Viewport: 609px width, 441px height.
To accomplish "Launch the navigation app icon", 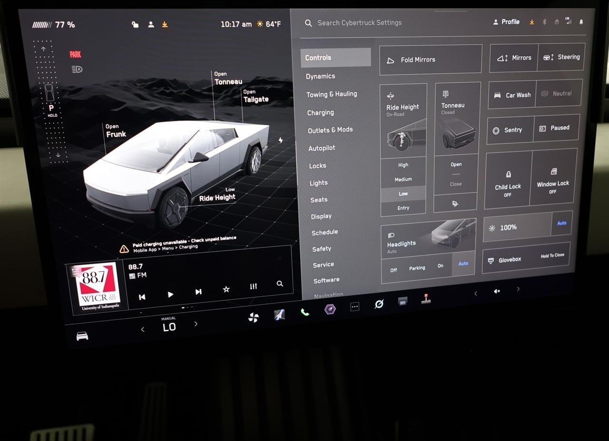I will click(x=279, y=314).
